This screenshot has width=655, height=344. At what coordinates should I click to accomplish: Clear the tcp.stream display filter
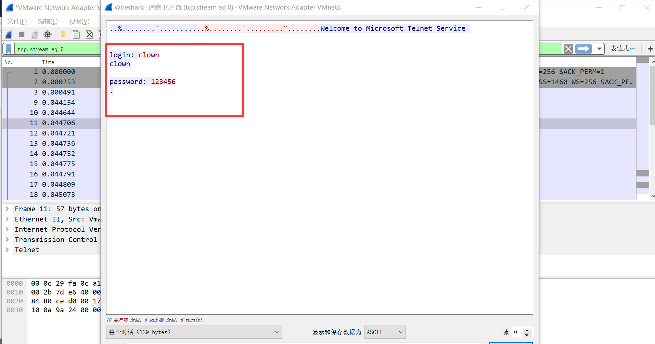coord(568,49)
